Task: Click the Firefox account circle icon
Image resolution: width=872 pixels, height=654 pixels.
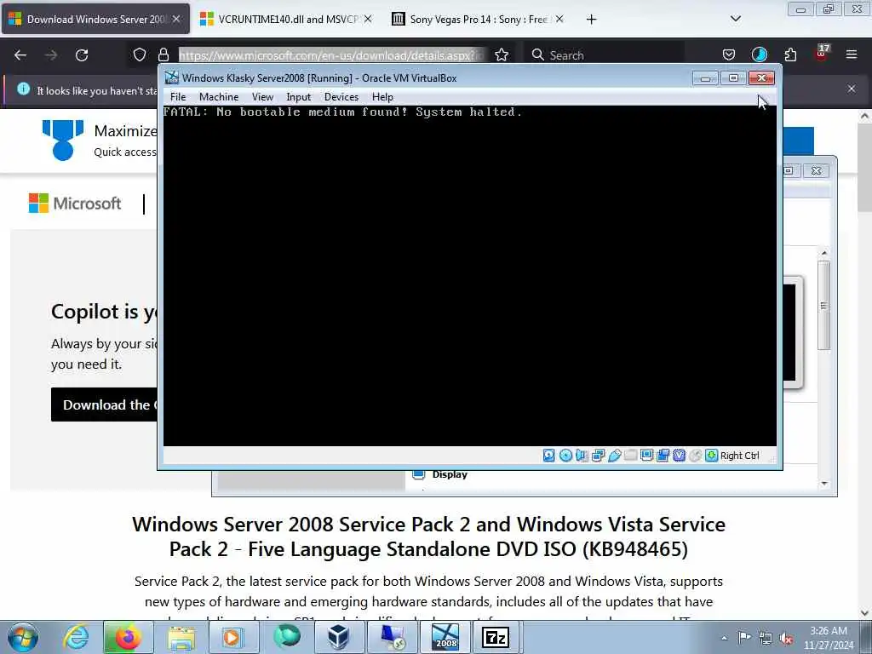Action: 759,54
